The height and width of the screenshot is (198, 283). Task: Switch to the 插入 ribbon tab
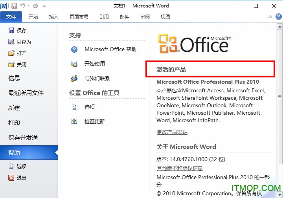(x=53, y=17)
